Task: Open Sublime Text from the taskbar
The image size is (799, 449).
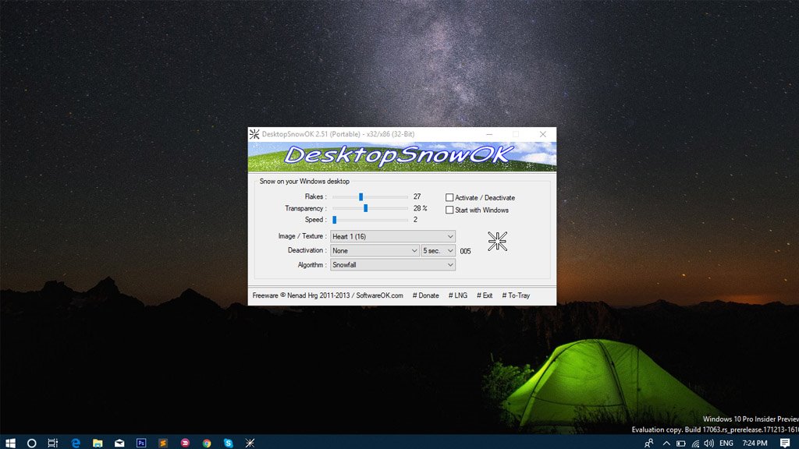Action: click(x=163, y=443)
